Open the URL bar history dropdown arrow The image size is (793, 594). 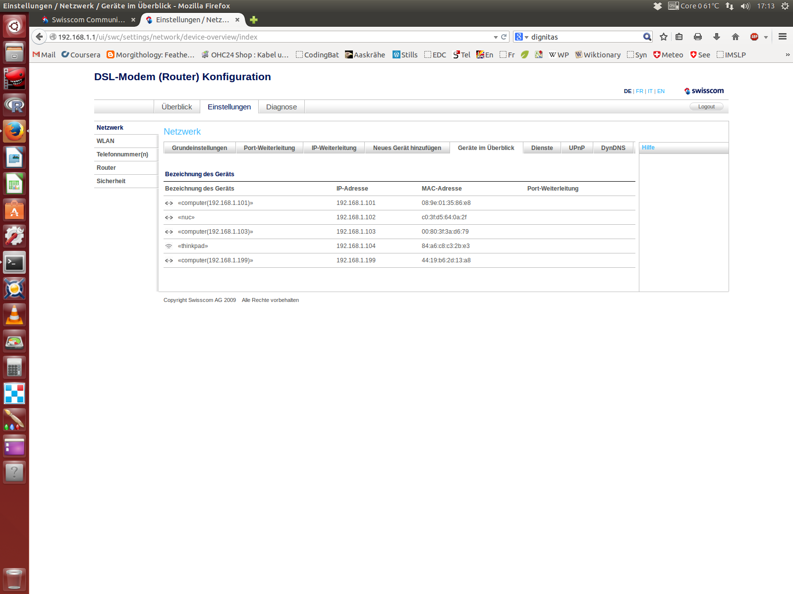pyautogui.click(x=496, y=37)
